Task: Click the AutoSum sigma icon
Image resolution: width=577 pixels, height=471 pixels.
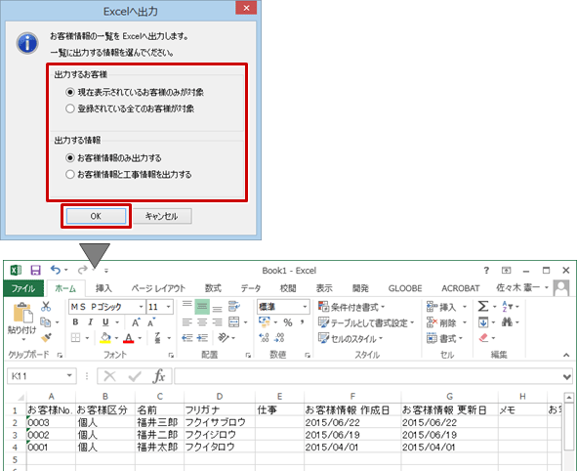Action: click(483, 307)
